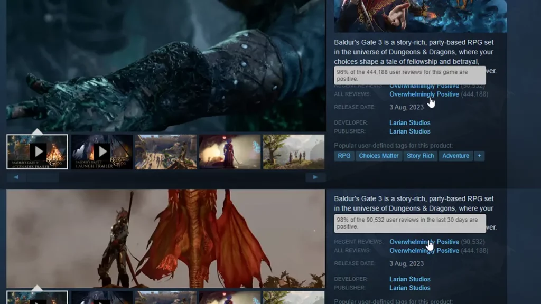541x304 pixels.
Task: Select the Choices Matter tag
Action: pos(378,156)
